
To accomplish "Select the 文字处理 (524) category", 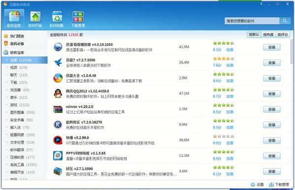I will 22,142.
